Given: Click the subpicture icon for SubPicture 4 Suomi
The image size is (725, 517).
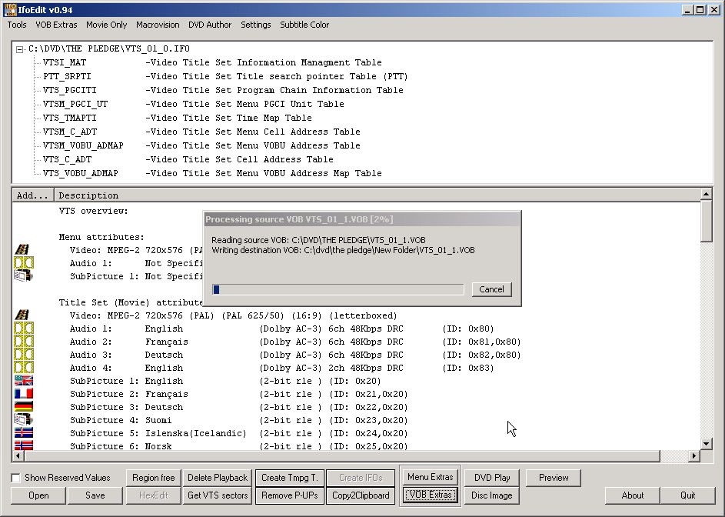Looking at the screenshot, I should click(x=23, y=419).
